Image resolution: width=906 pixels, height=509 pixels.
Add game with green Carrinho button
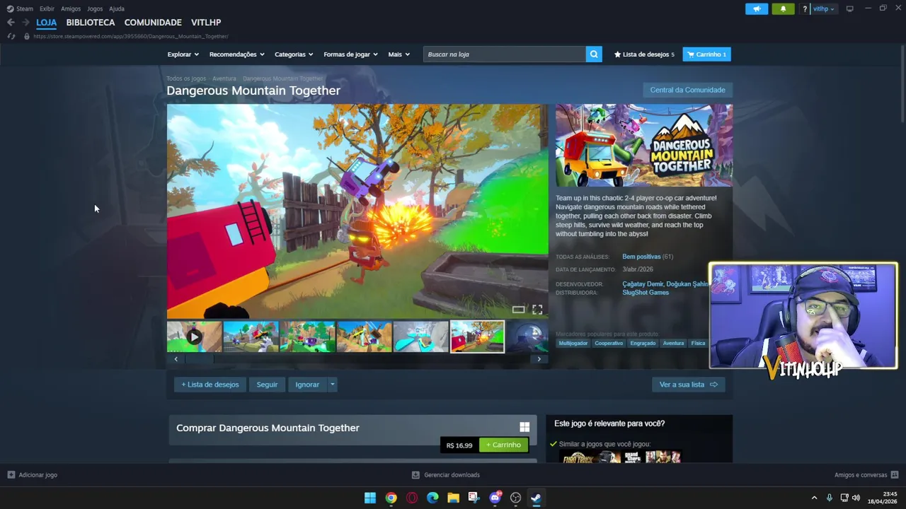tap(503, 445)
